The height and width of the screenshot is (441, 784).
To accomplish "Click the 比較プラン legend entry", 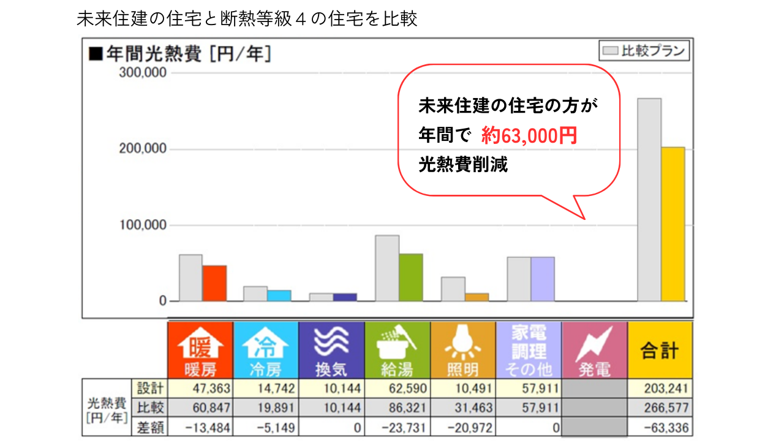I will coord(644,51).
